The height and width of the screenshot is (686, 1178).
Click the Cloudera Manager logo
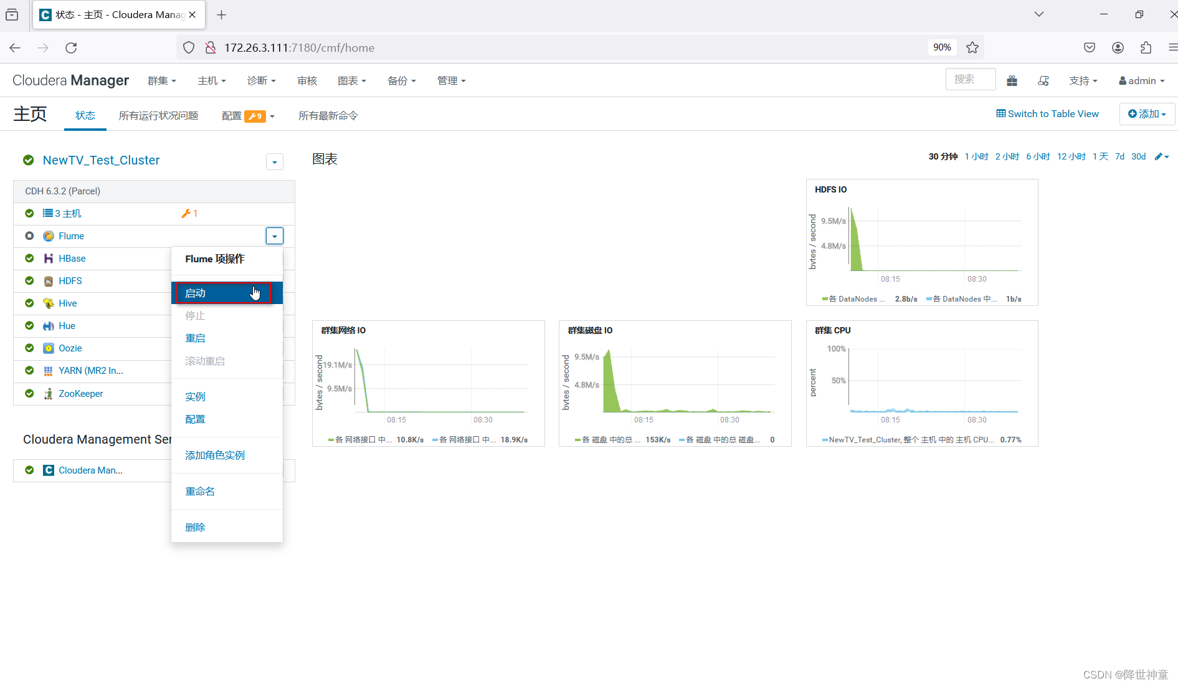[71, 80]
